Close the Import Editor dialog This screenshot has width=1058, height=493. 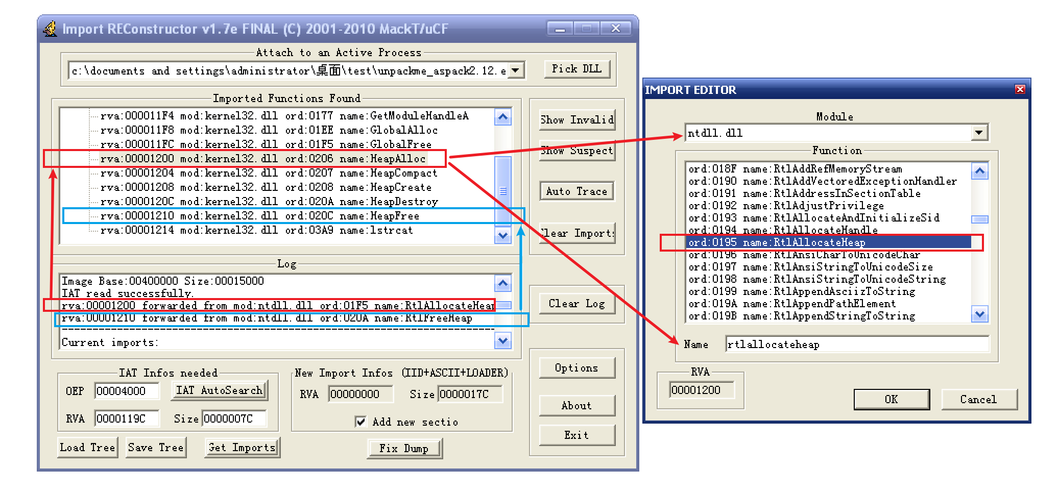click(1020, 89)
